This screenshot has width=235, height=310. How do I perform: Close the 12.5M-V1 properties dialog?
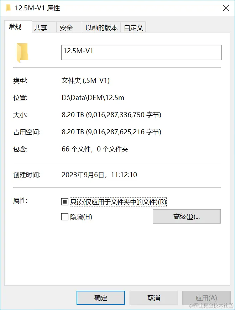pos(226,8)
